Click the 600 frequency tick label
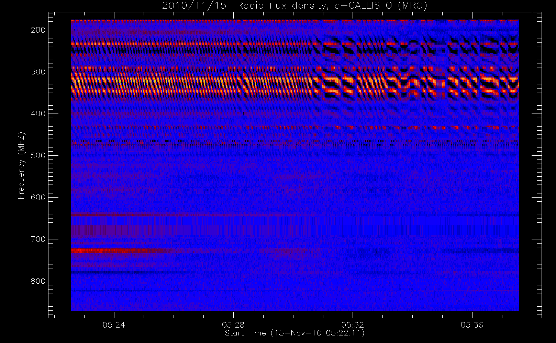The image size is (556, 343). [x=38, y=197]
